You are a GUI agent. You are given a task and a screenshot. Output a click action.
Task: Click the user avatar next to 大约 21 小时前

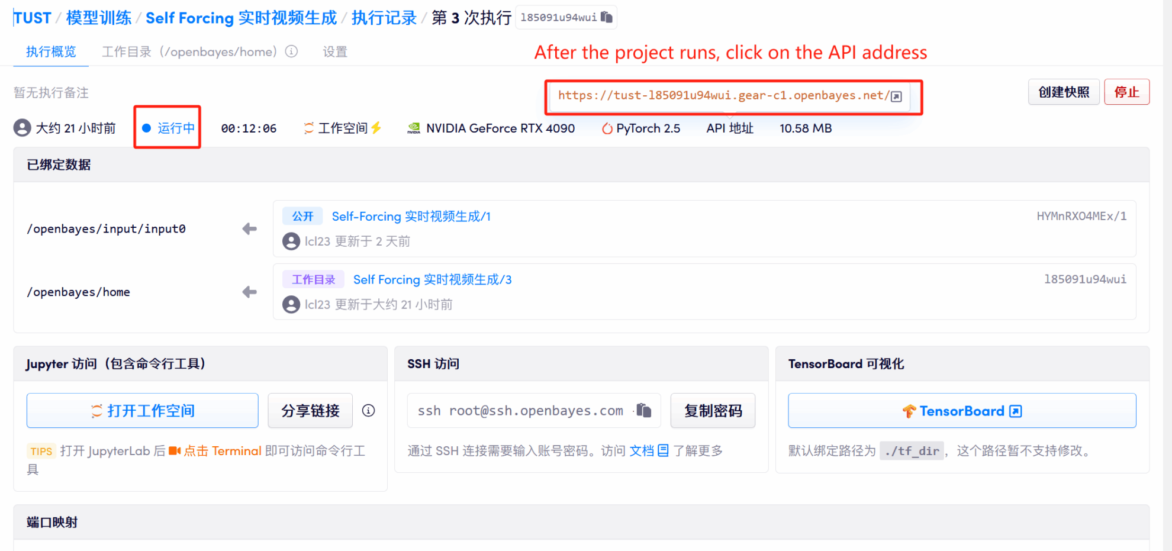click(x=22, y=128)
